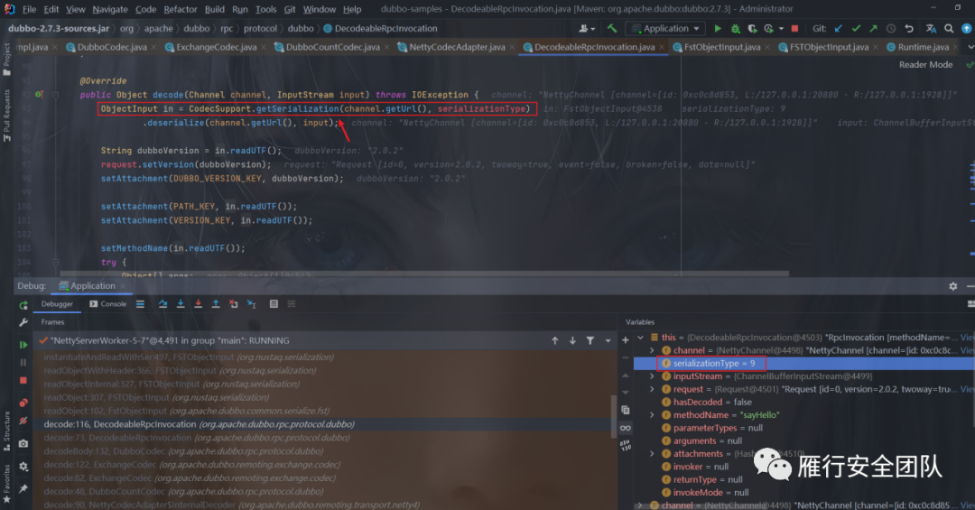Image resolution: width=975 pixels, height=510 pixels.
Task: Rollback changes with undo arrow icon
Action: [x=909, y=29]
